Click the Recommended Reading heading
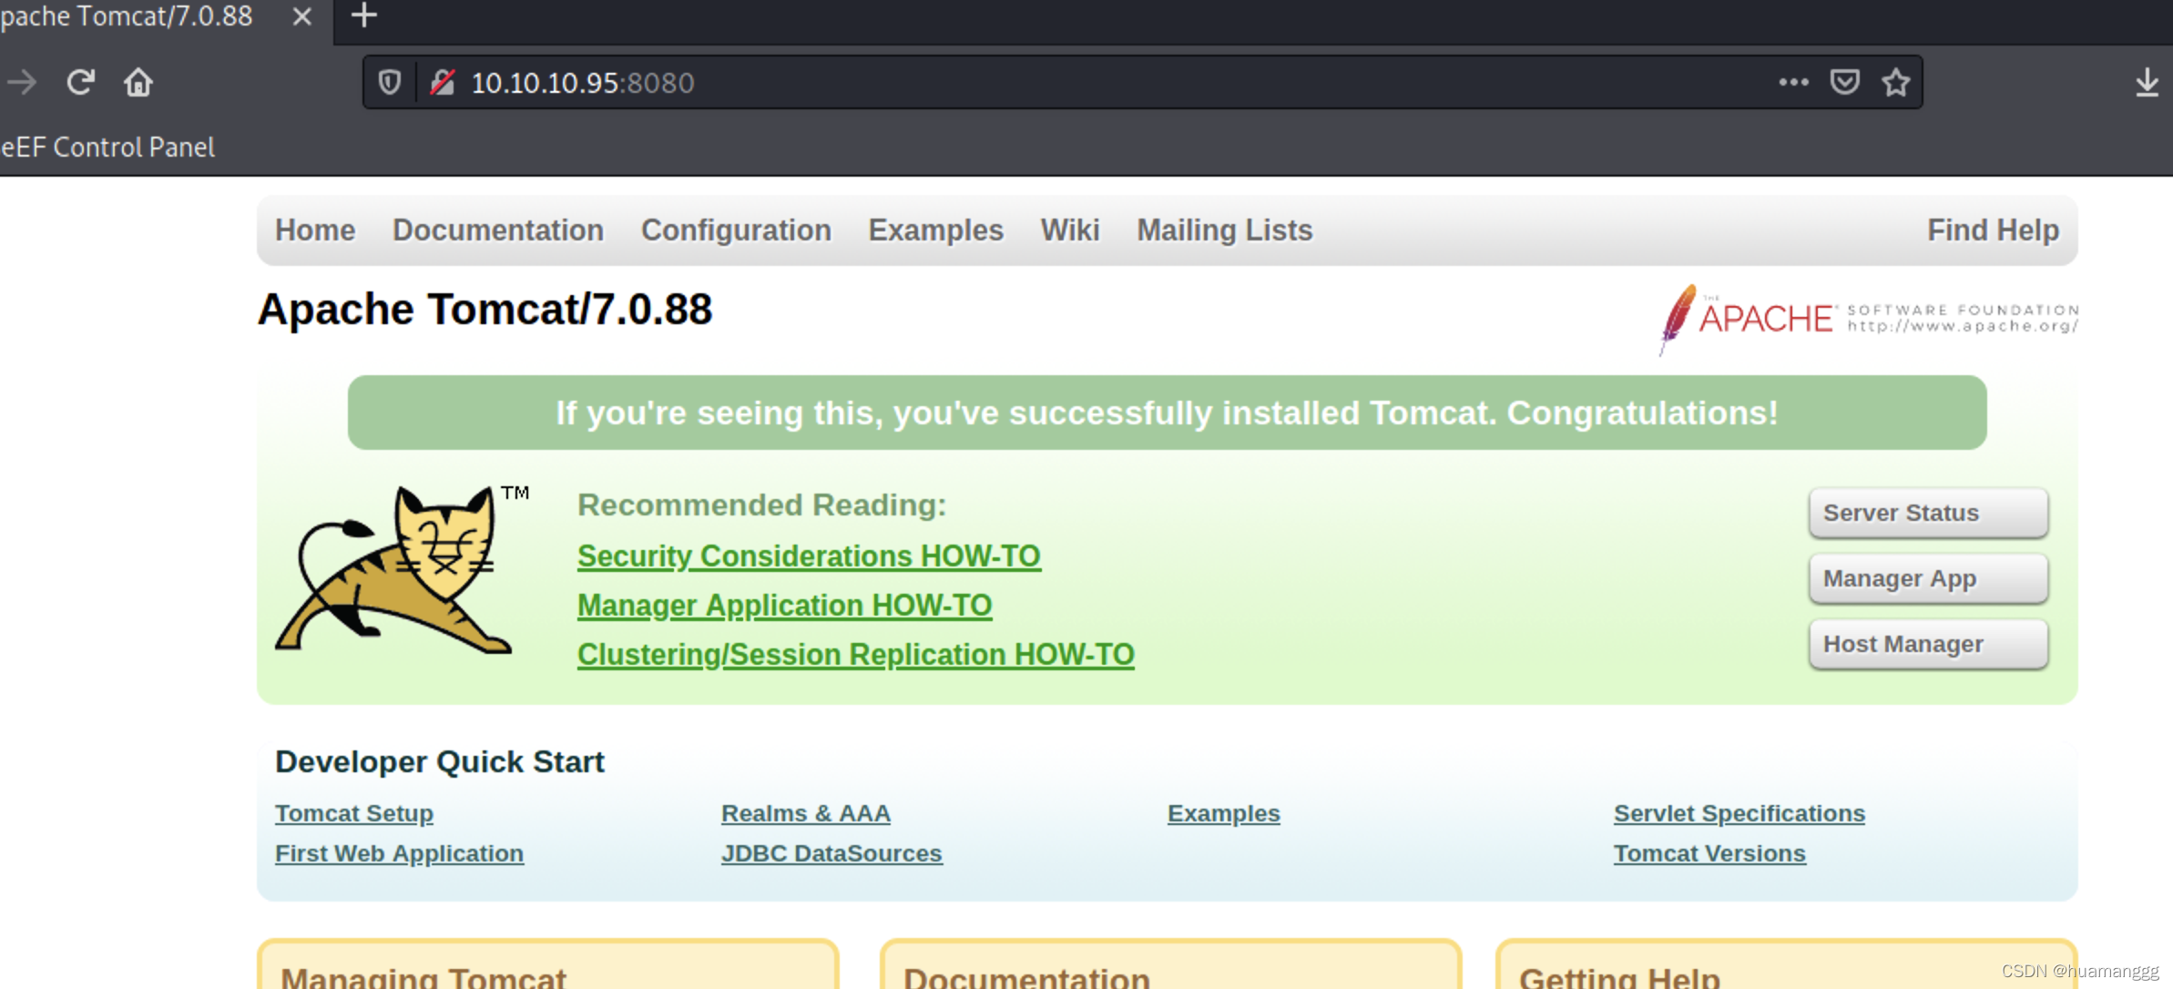 (761, 505)
